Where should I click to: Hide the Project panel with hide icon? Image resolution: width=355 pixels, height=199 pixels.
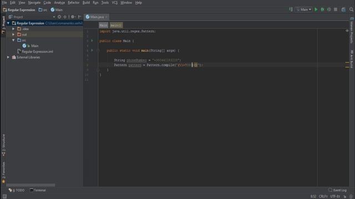point(79,17)
